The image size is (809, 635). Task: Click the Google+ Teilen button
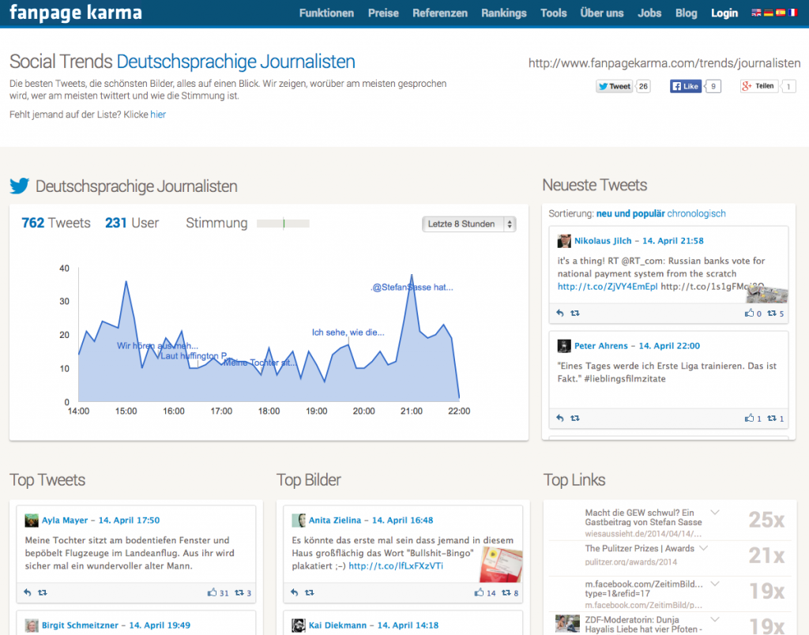[x=758, y=87]
